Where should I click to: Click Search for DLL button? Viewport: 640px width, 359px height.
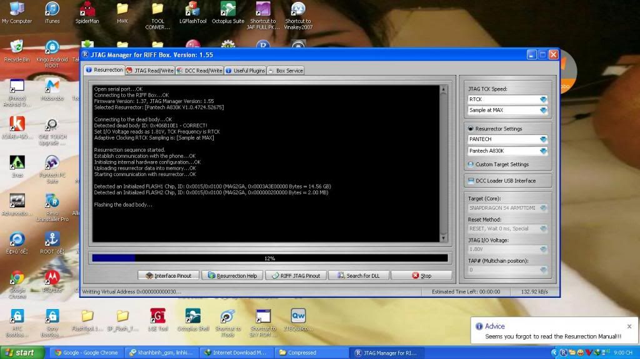coord(359,276)
